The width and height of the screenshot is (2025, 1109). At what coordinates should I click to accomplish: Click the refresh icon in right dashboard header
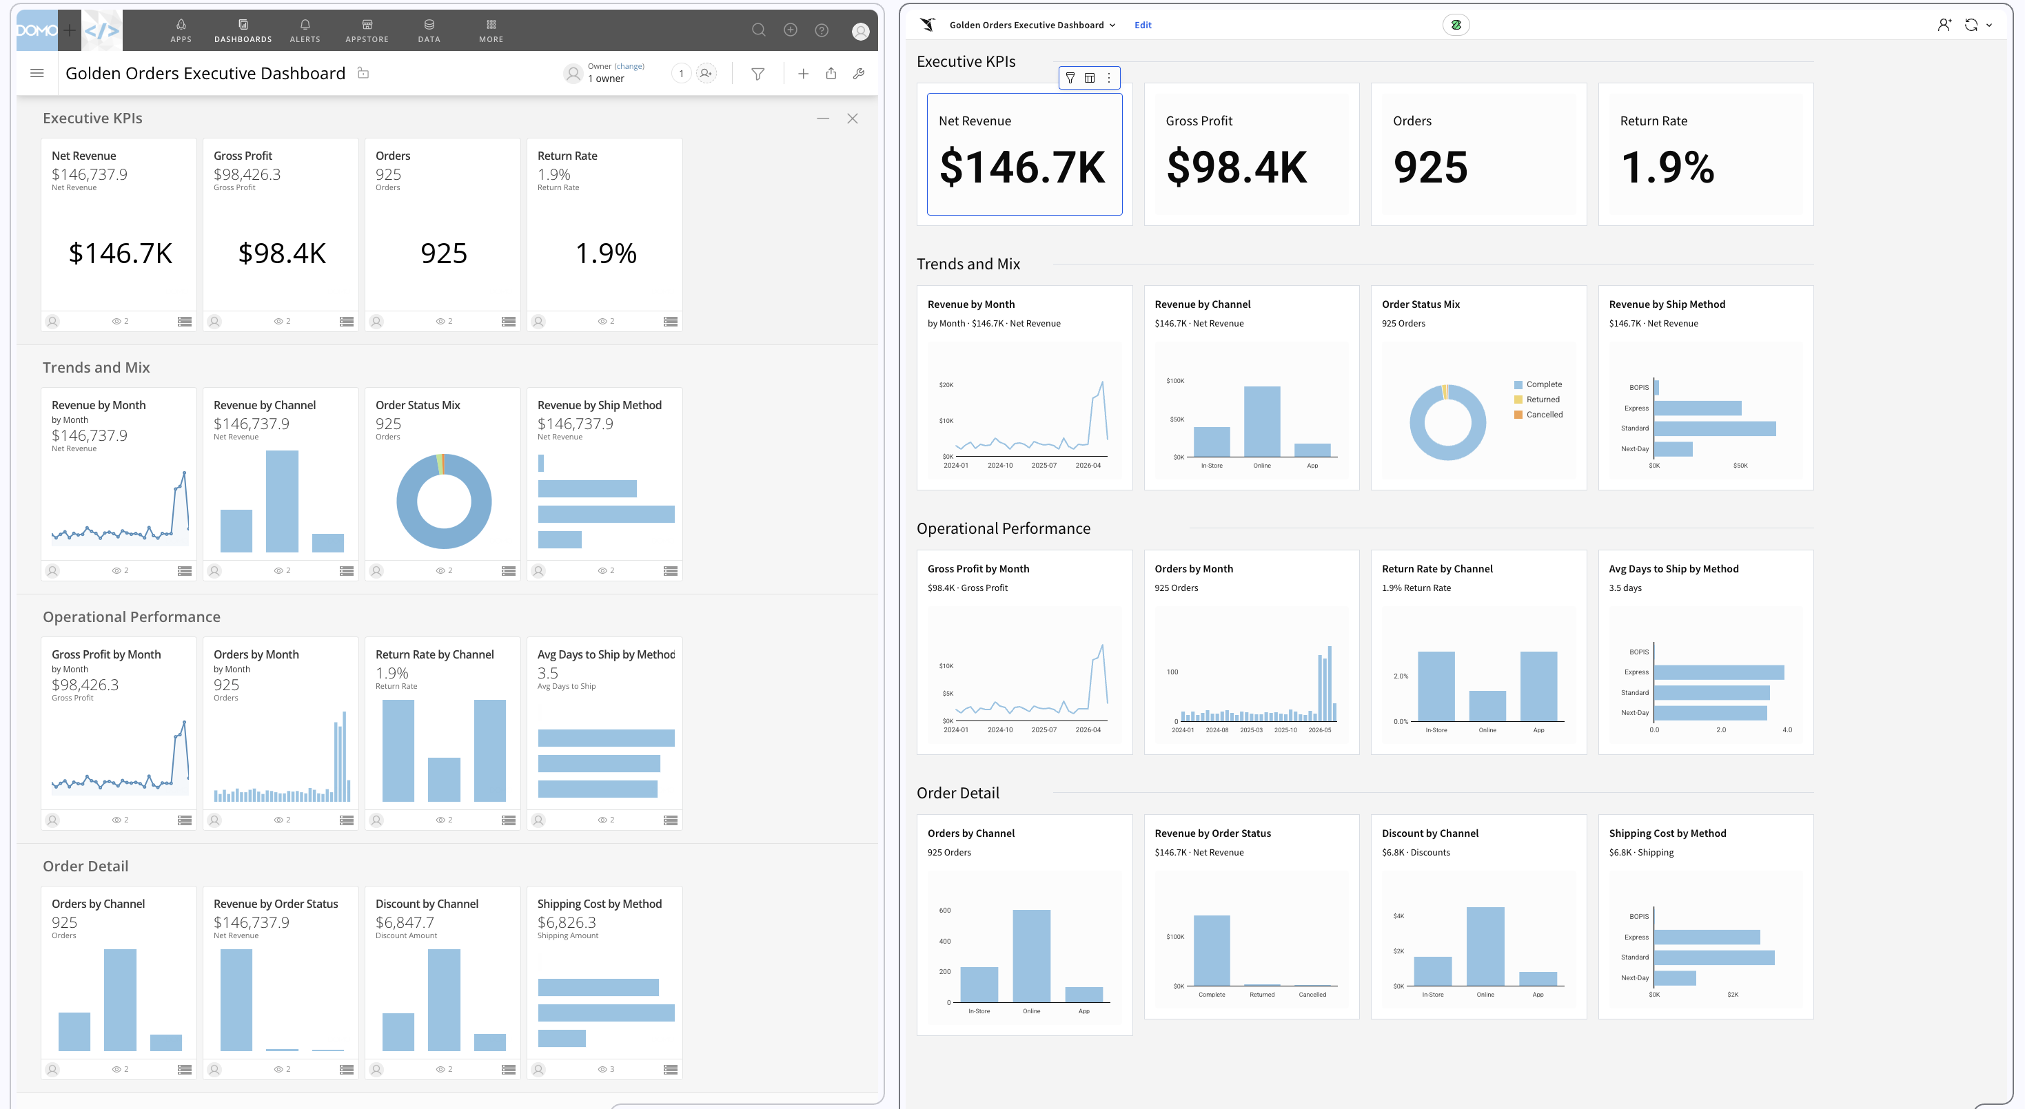pyautogui.click(x=1971, y=25)
